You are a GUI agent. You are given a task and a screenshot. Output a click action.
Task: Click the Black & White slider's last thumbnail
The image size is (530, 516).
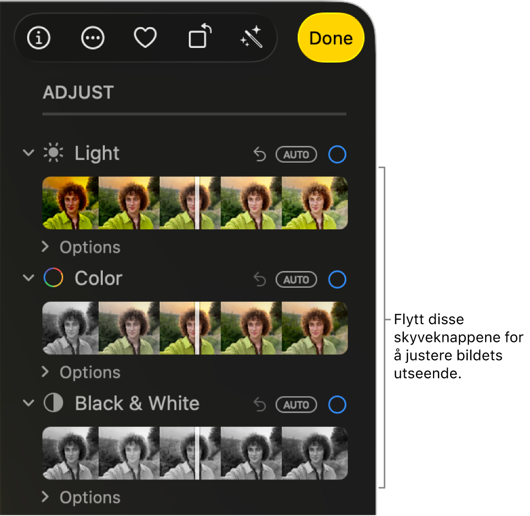click(315, 453)
